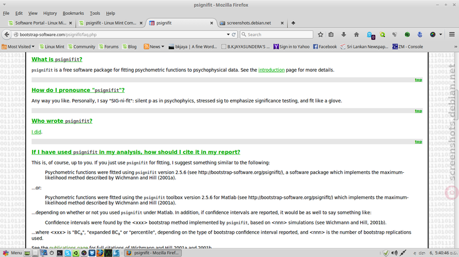Screen dimensions: 459x257
Task: Open Sign in to Yahoo bookmark
Action: pyautogui.click(x=291, y=47)
